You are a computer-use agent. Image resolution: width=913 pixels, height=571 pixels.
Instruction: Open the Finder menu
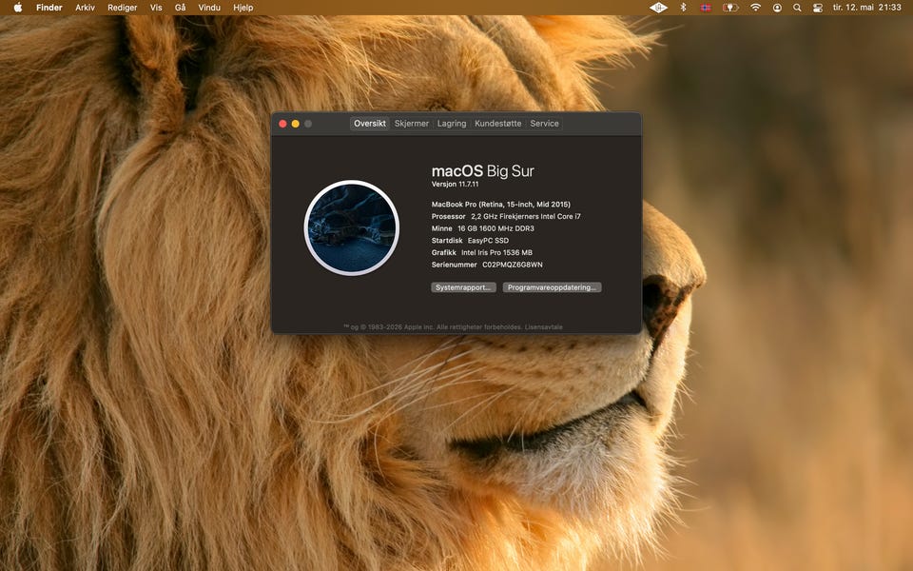pos(49,8)
